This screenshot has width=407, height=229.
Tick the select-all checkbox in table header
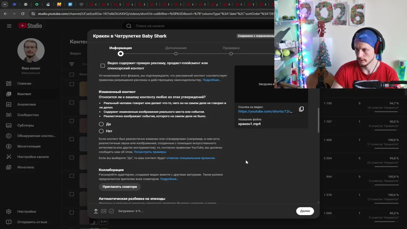[72, 74]
